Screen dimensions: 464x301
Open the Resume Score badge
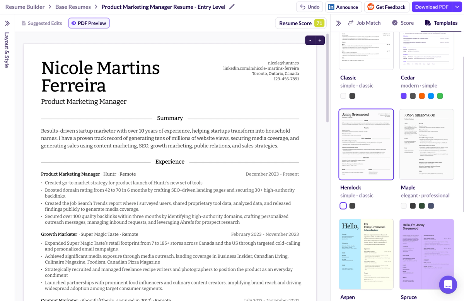301,23
